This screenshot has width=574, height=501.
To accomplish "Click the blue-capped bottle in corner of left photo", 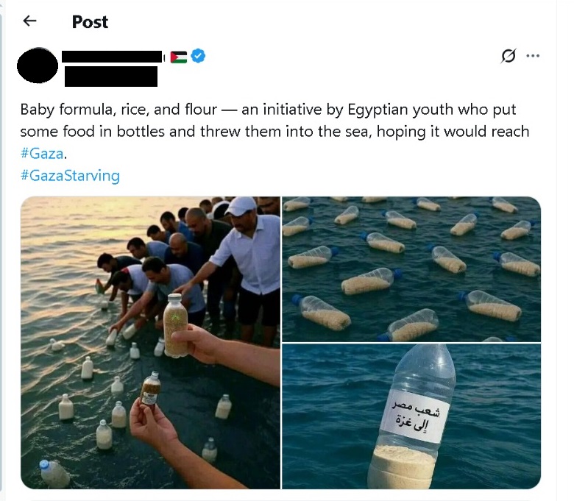I will pos(54,473).
